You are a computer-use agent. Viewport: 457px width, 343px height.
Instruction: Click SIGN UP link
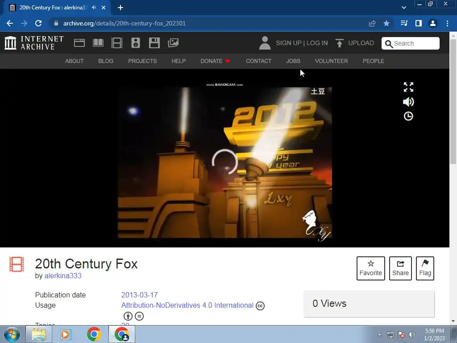pos(289,43)
